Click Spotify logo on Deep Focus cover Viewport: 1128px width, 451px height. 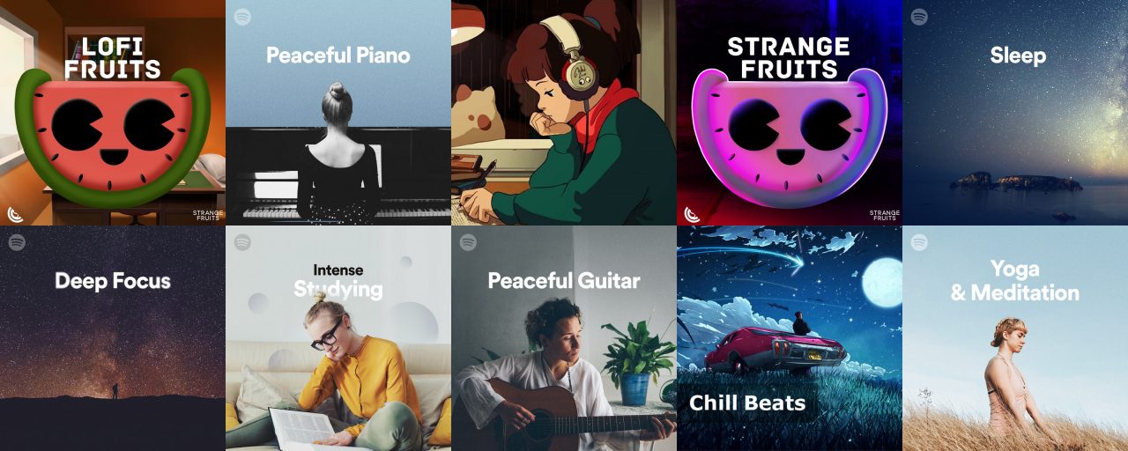(17, 242)
